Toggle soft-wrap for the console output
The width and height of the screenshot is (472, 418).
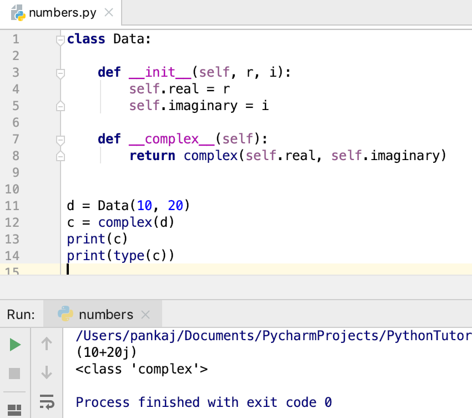[47, 402]
